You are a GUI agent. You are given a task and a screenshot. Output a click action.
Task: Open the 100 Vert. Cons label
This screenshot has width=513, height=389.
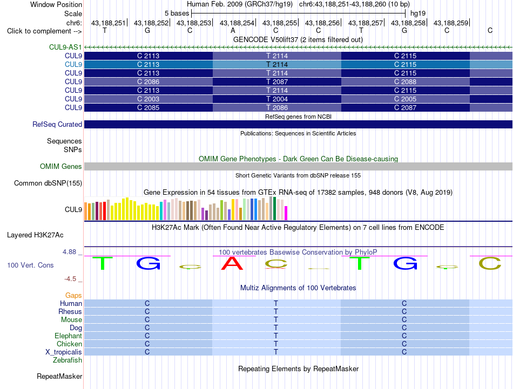[x=30, y=265]
